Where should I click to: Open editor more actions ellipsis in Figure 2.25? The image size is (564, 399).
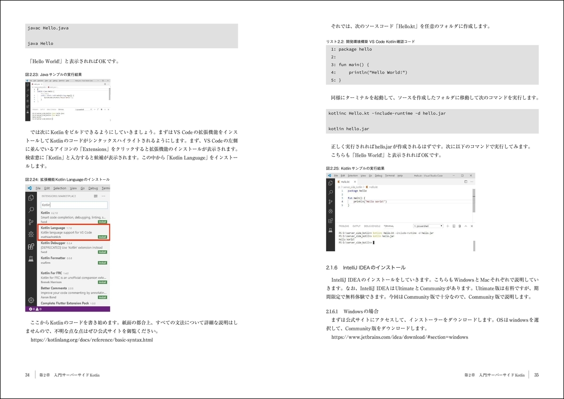point(472,182)
